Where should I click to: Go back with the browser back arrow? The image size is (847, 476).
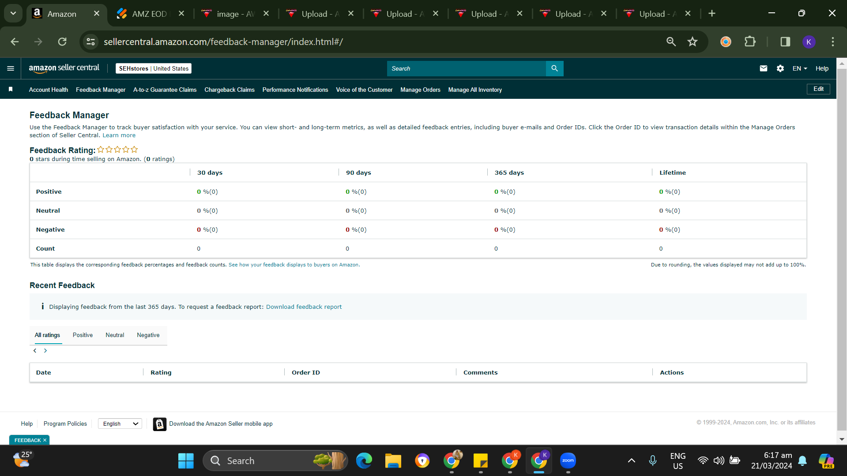[15, 41]
